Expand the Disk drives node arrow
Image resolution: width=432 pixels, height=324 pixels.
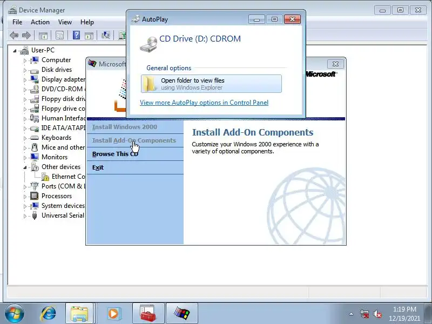25,70
